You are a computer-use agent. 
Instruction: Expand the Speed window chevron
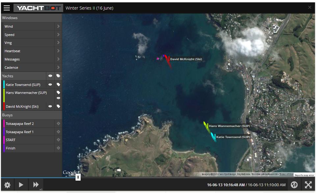click(x=58, y=35)
